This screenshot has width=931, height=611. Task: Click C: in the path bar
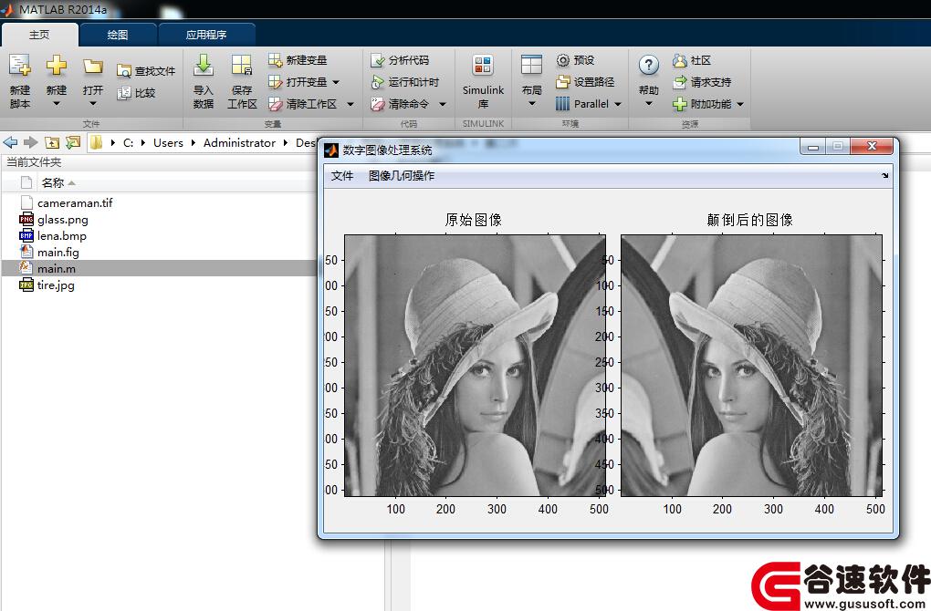128,142
